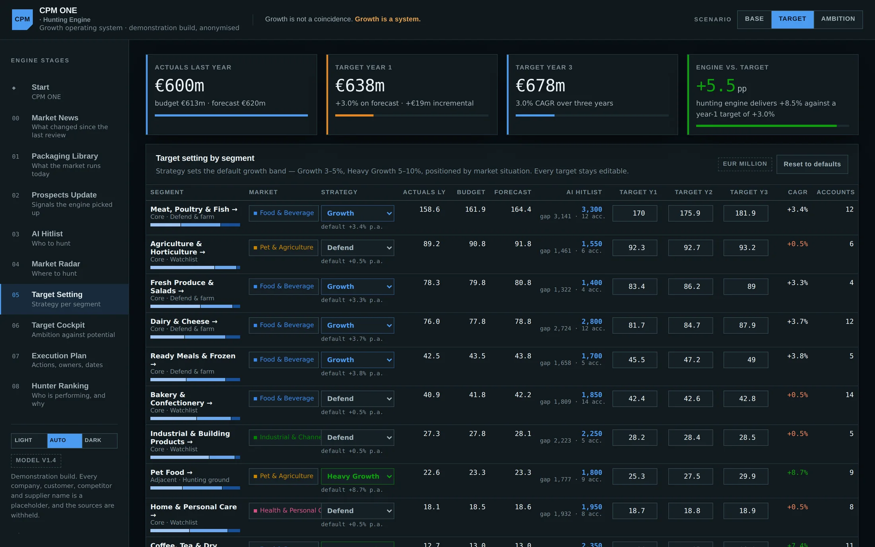Open the Dairy & Cheese segment link

[184, 321]
